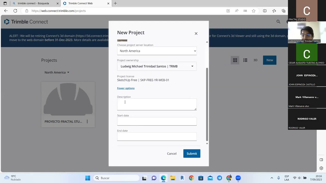Refresh the current page
Image resolution: width=326 pixels, height=183 pixels.
coord(15,11)
